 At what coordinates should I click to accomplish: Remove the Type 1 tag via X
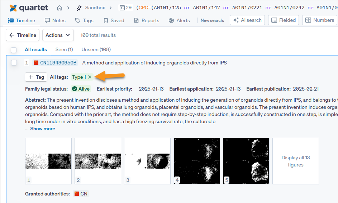(90, 77)
